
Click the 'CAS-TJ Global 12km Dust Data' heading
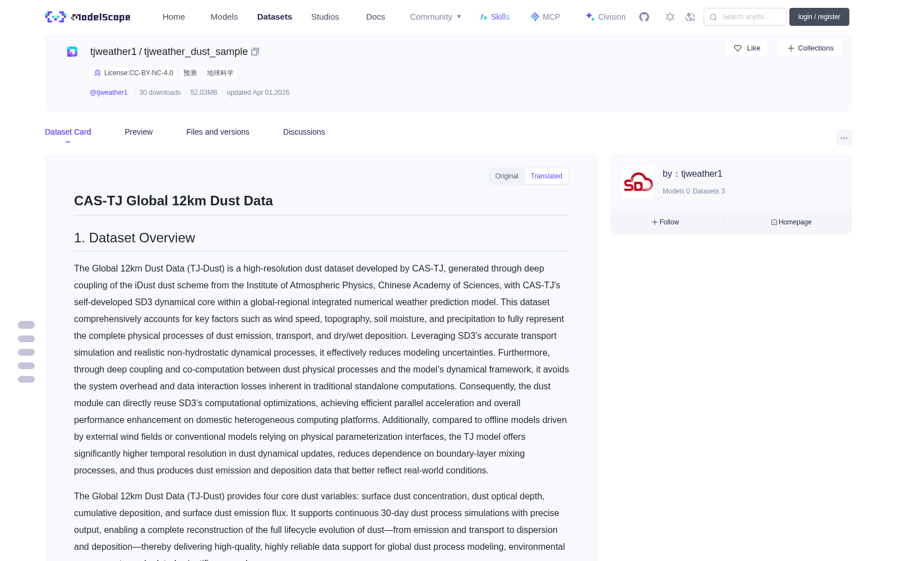pyautogui.click(x=173, y=201)
